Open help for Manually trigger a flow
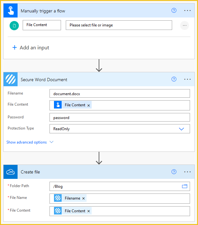 tap(174, 11)
